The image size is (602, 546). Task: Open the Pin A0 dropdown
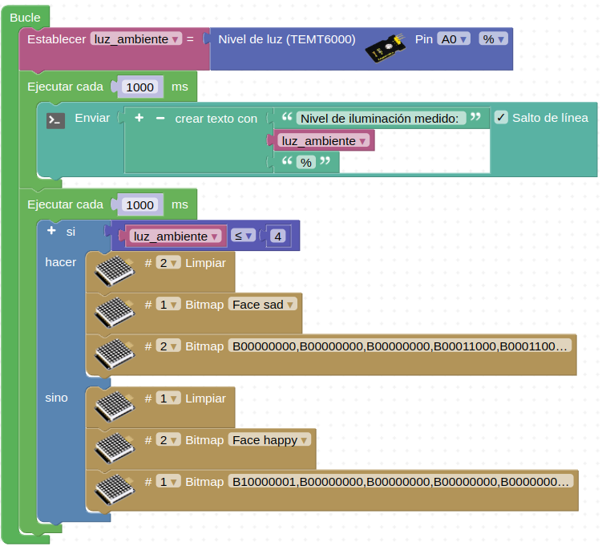coord(454,38)
